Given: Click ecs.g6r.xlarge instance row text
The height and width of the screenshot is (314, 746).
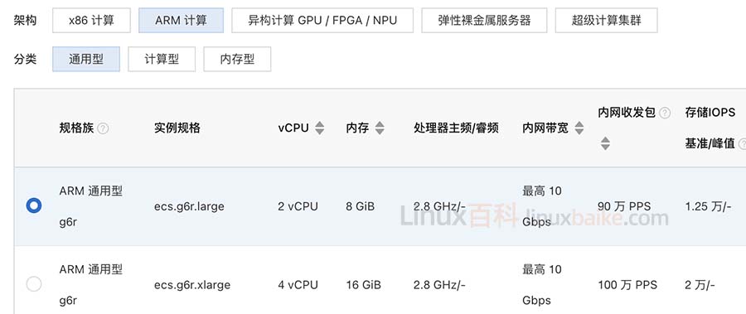Looking at the screenshot, I should click(192, 285).
